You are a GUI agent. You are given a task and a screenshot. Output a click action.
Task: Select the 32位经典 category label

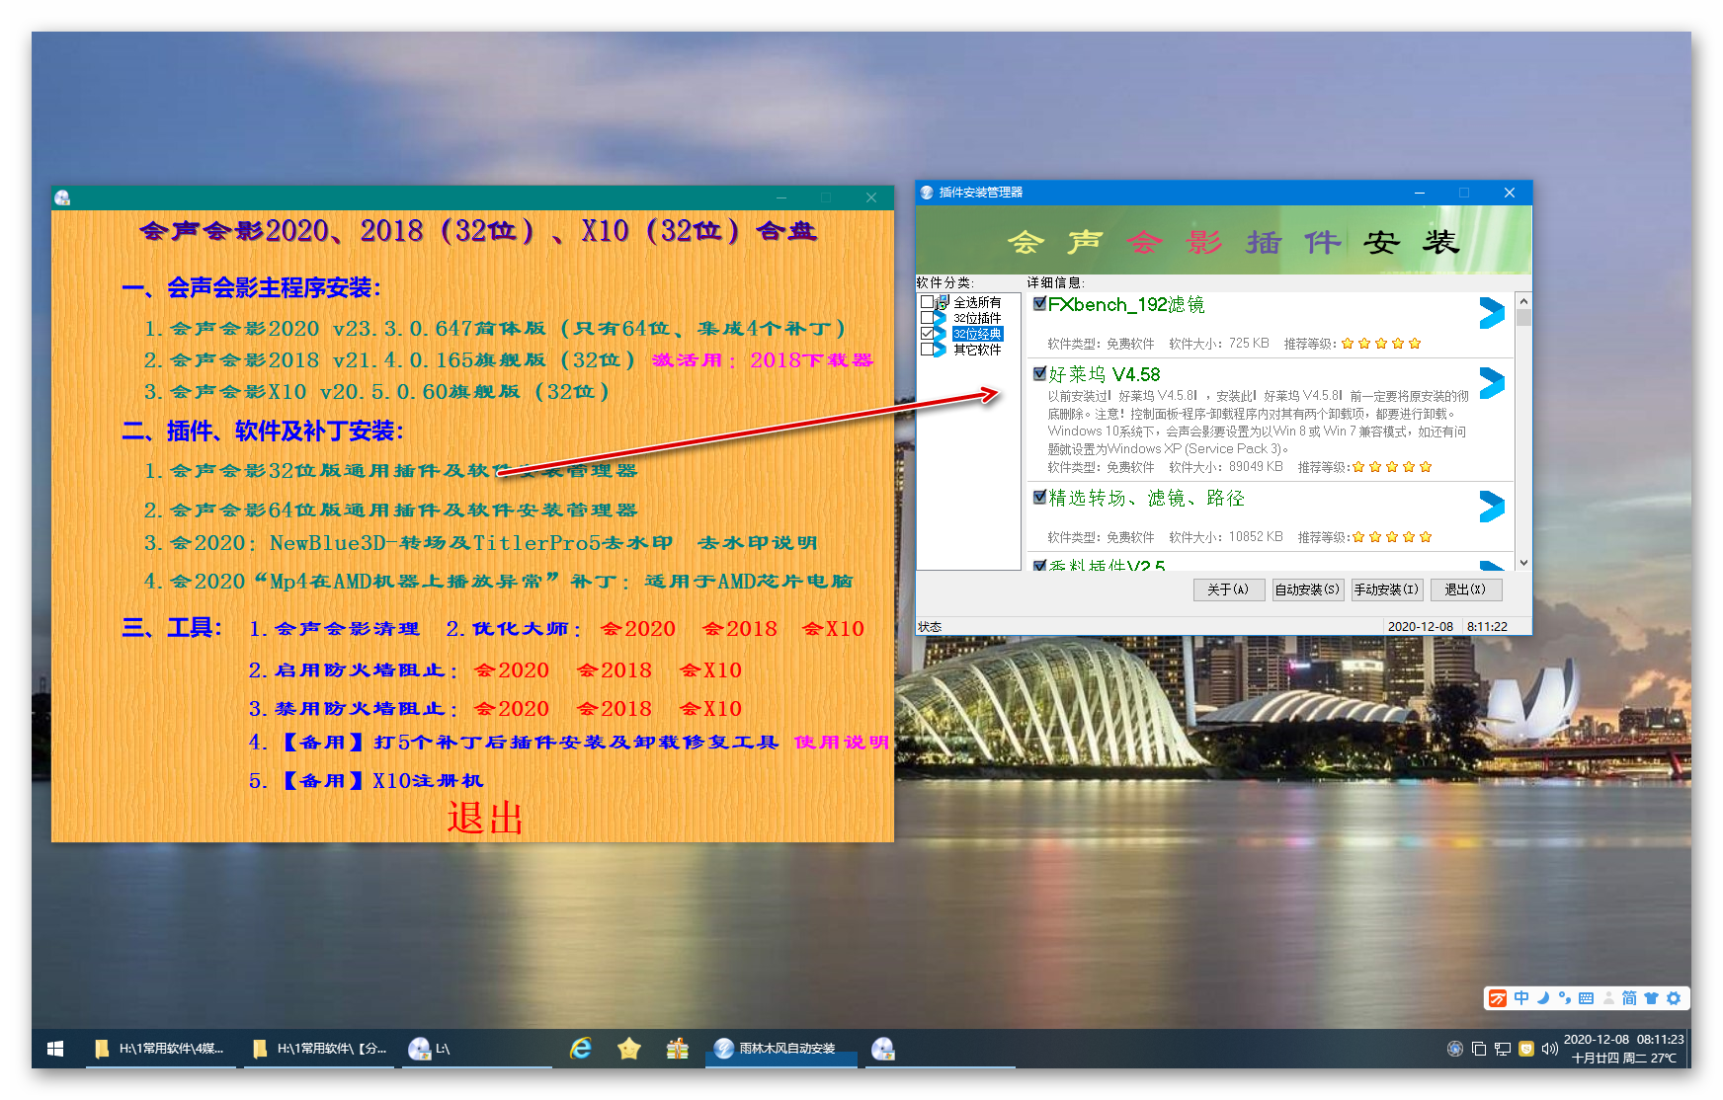[x=977, y=334]
